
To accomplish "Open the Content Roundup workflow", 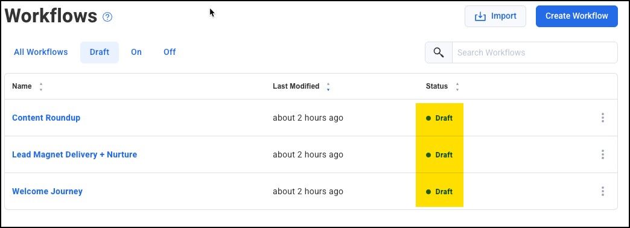I will 46,118.
